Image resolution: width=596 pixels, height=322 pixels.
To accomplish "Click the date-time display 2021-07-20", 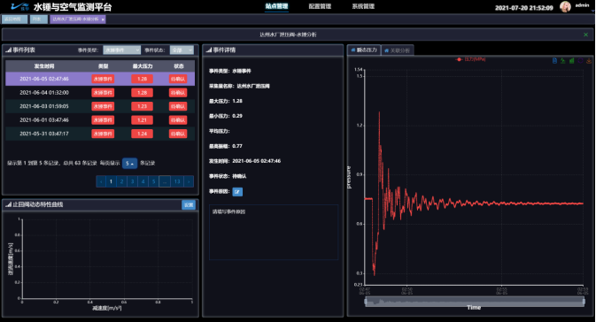I will [523, 8].
